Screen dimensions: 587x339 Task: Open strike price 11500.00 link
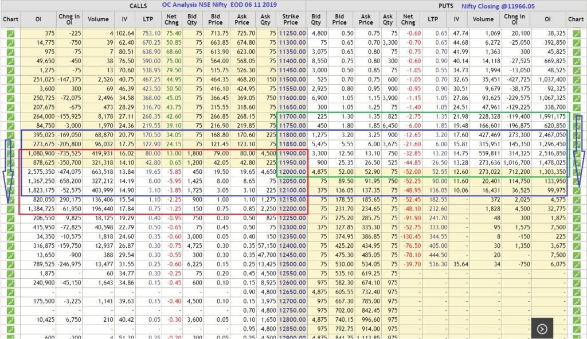click(291, 79)
